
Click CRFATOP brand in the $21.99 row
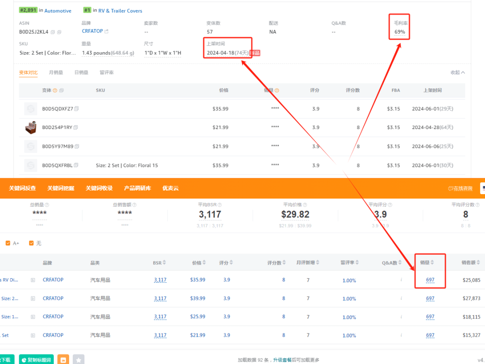point(53,335)
